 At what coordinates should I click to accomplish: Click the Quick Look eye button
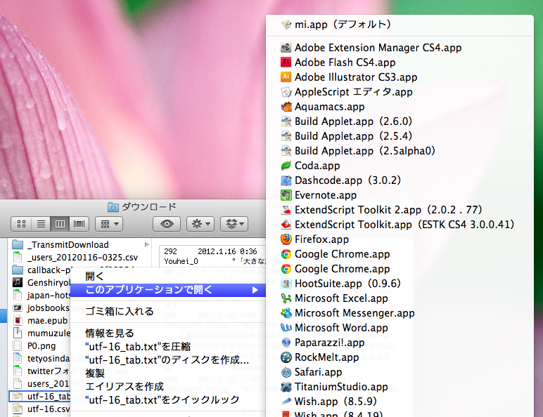(167, 224)
